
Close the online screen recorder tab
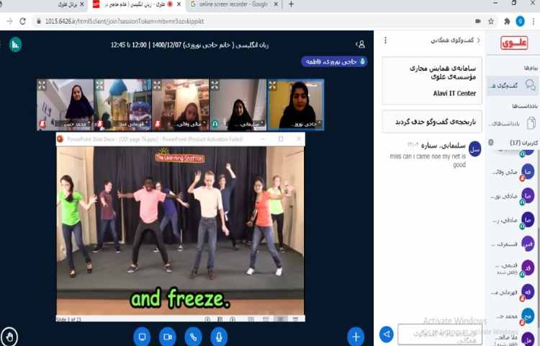click(276, 4)
